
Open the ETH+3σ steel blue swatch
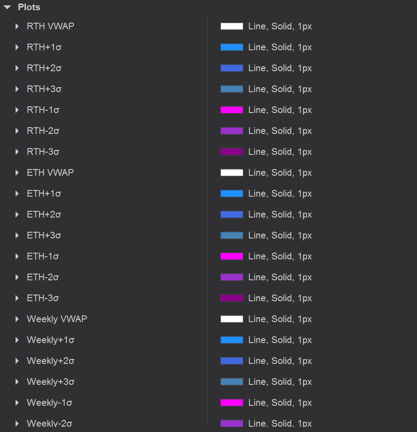(x=232, y=235)
